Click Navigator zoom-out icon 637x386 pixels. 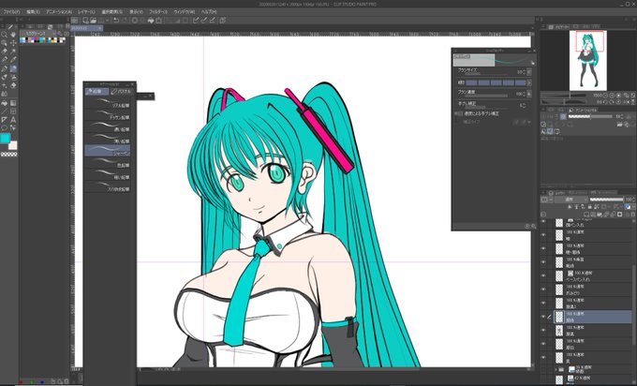pyautogui.click(x=605, y=96)
